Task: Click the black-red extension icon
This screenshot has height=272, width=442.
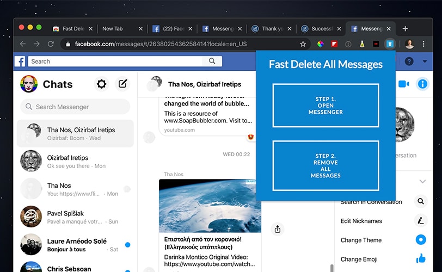Action: [376, 44]
